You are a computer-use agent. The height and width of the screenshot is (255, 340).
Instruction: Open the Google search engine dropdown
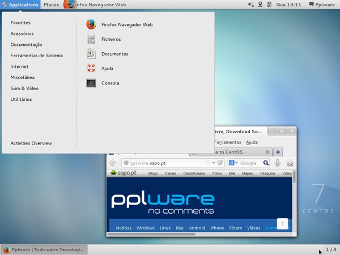233,163
